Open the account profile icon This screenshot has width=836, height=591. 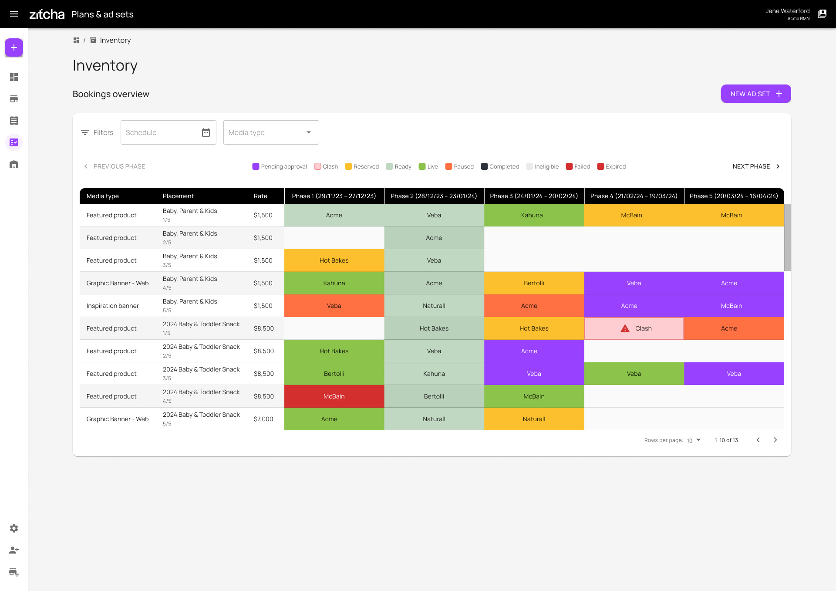822,14
